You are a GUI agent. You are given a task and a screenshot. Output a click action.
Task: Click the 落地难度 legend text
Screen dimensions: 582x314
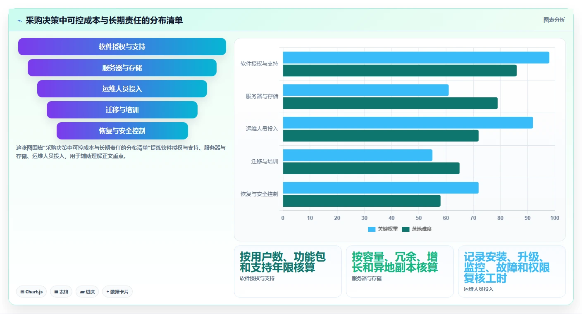pos(422,229)
